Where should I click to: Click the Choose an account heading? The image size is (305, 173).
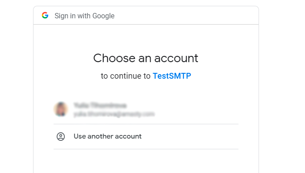click(146, 58)
